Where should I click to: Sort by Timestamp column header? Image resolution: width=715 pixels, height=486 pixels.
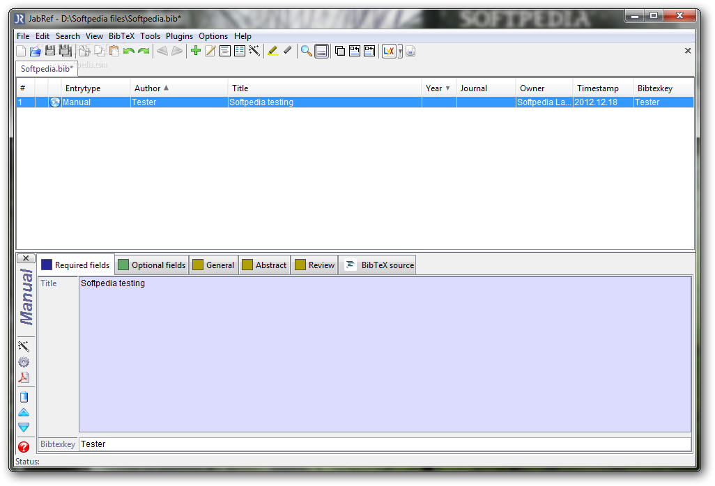point(603,88)
